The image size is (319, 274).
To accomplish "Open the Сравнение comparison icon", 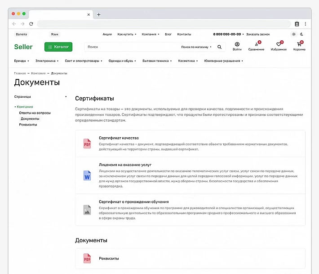I will click(257, 44).
